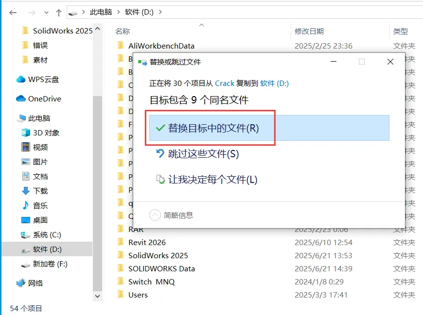Expand chevron after 此电脑 breadcrumb
Image resolution: width=423 pixels, height=315 pixels.
tap(119, 12)
